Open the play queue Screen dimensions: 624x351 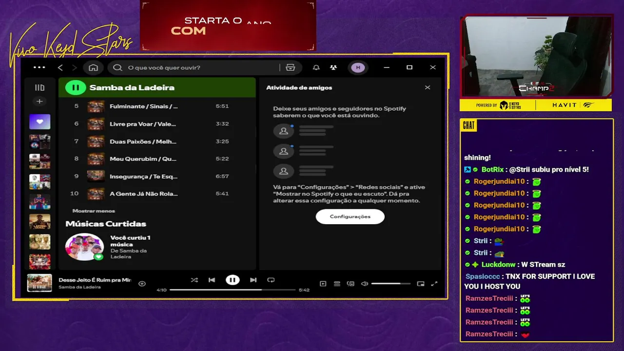tap(337, 284)
